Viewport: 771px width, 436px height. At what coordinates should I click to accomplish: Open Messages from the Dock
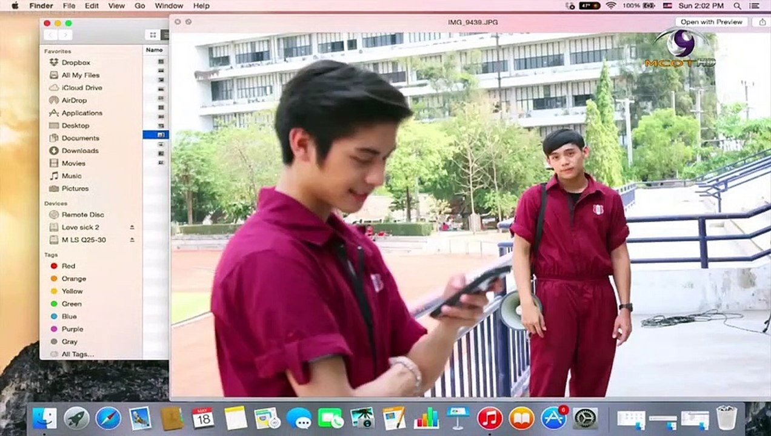299,418
